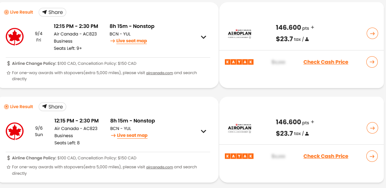Click Aeroplan arrow button for Friday flight
Viewport: 386px width, 188px height.
click(372, 33)
